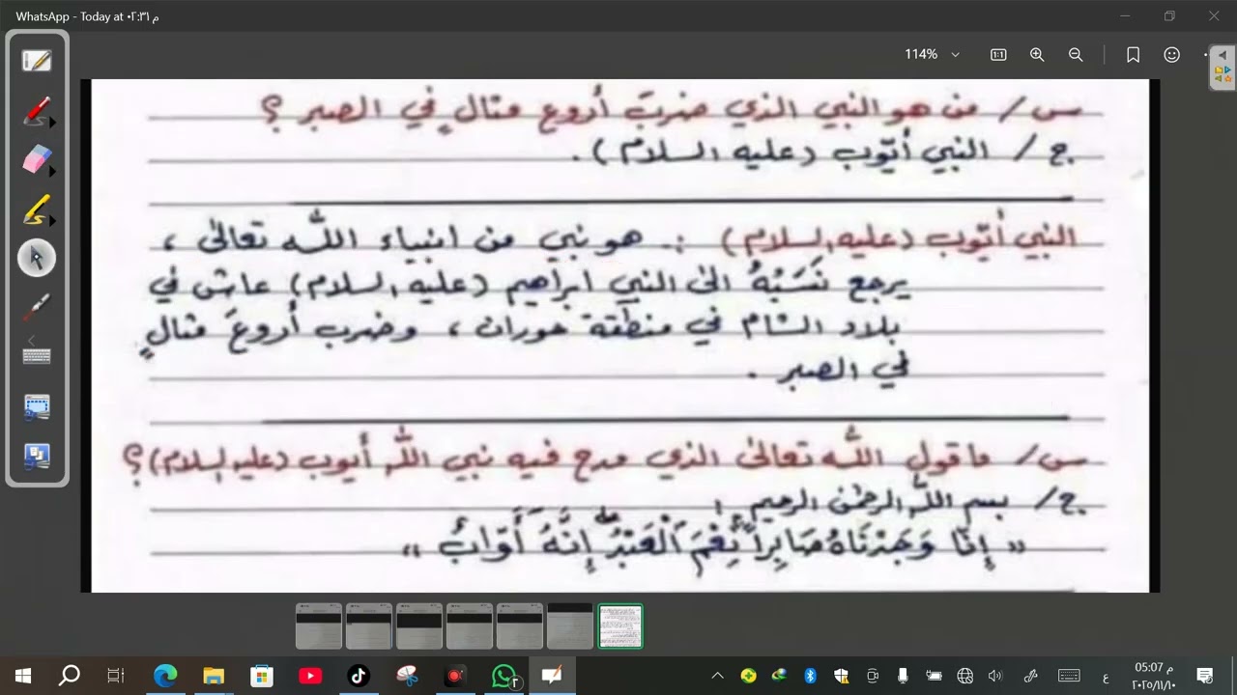Open the clock showing 05:07
This screenshot has width=1237, height=695.
[x=1154, y=676]
